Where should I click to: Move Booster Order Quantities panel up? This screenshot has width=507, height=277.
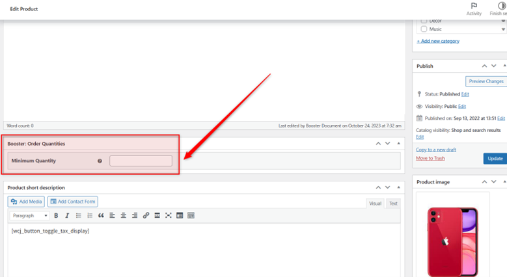click(378, 144)
